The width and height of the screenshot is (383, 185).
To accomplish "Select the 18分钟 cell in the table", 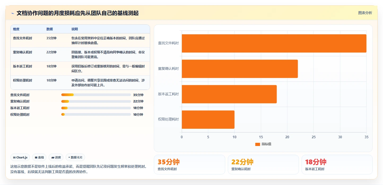I will [x=51, y=66].
